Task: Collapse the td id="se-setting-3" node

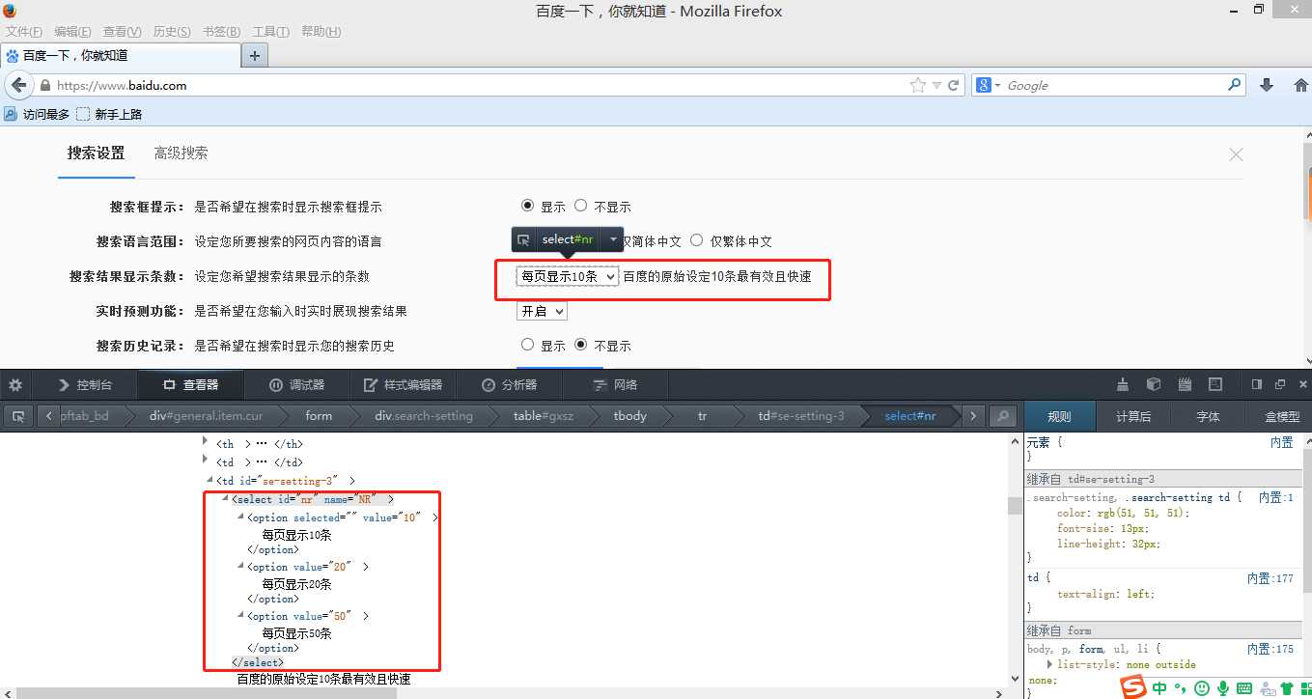Action: tap(209, 480)
